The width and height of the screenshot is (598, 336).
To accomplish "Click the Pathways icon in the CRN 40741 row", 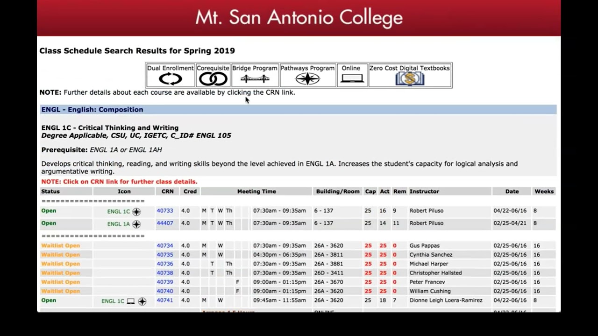I will 142,301.
